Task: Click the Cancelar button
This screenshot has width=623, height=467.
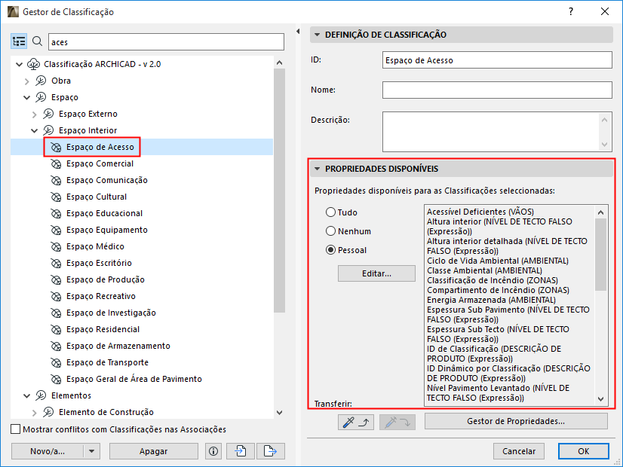Action: coord(518,451)
